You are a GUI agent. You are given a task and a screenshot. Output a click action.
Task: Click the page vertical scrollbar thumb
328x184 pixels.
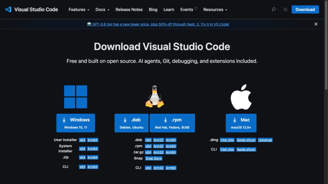pos(326,45)
